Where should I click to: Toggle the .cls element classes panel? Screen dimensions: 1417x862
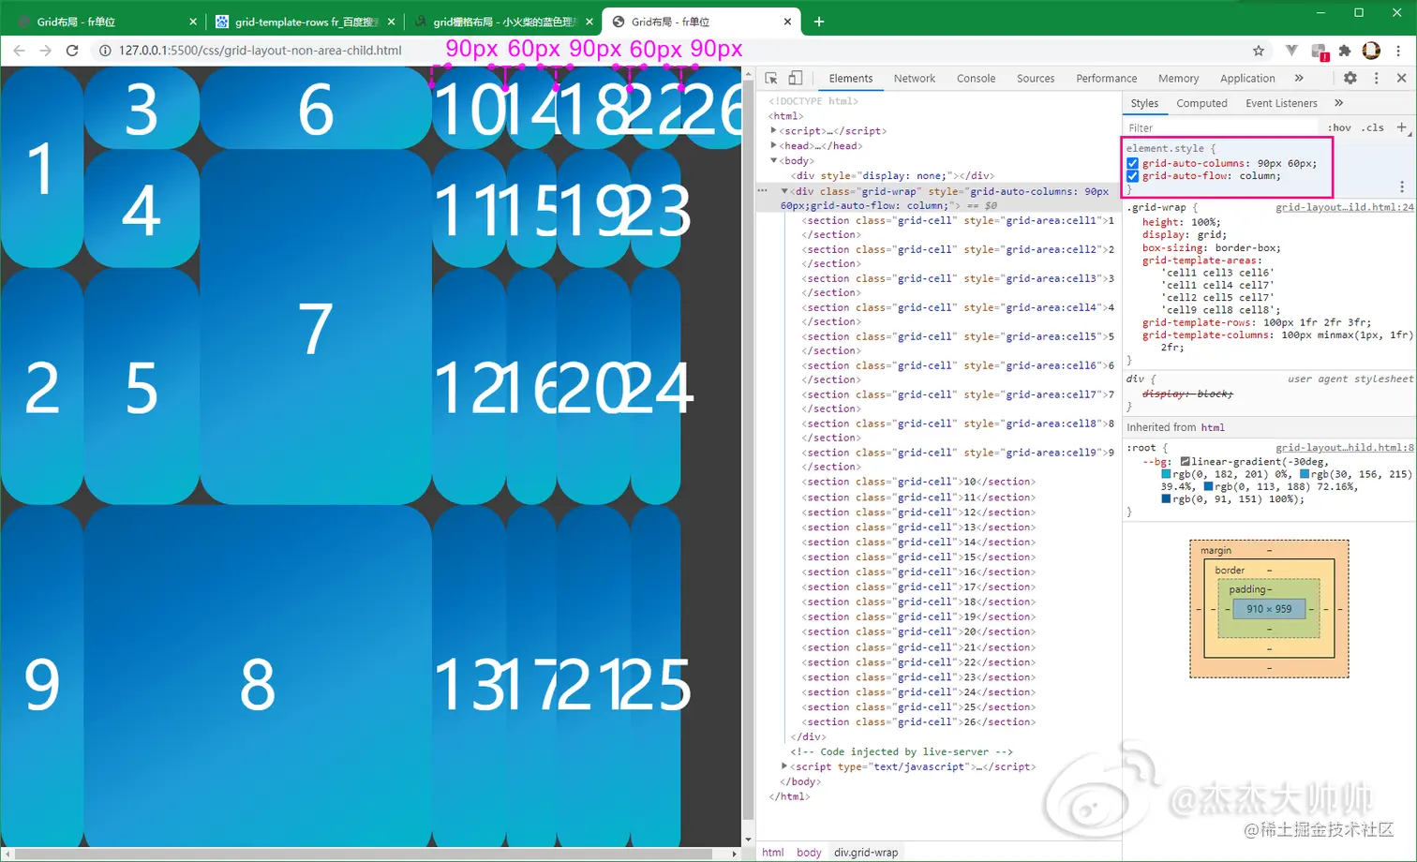[1373, 128]
